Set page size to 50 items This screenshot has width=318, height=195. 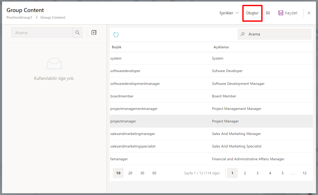[x=154, y=173]
